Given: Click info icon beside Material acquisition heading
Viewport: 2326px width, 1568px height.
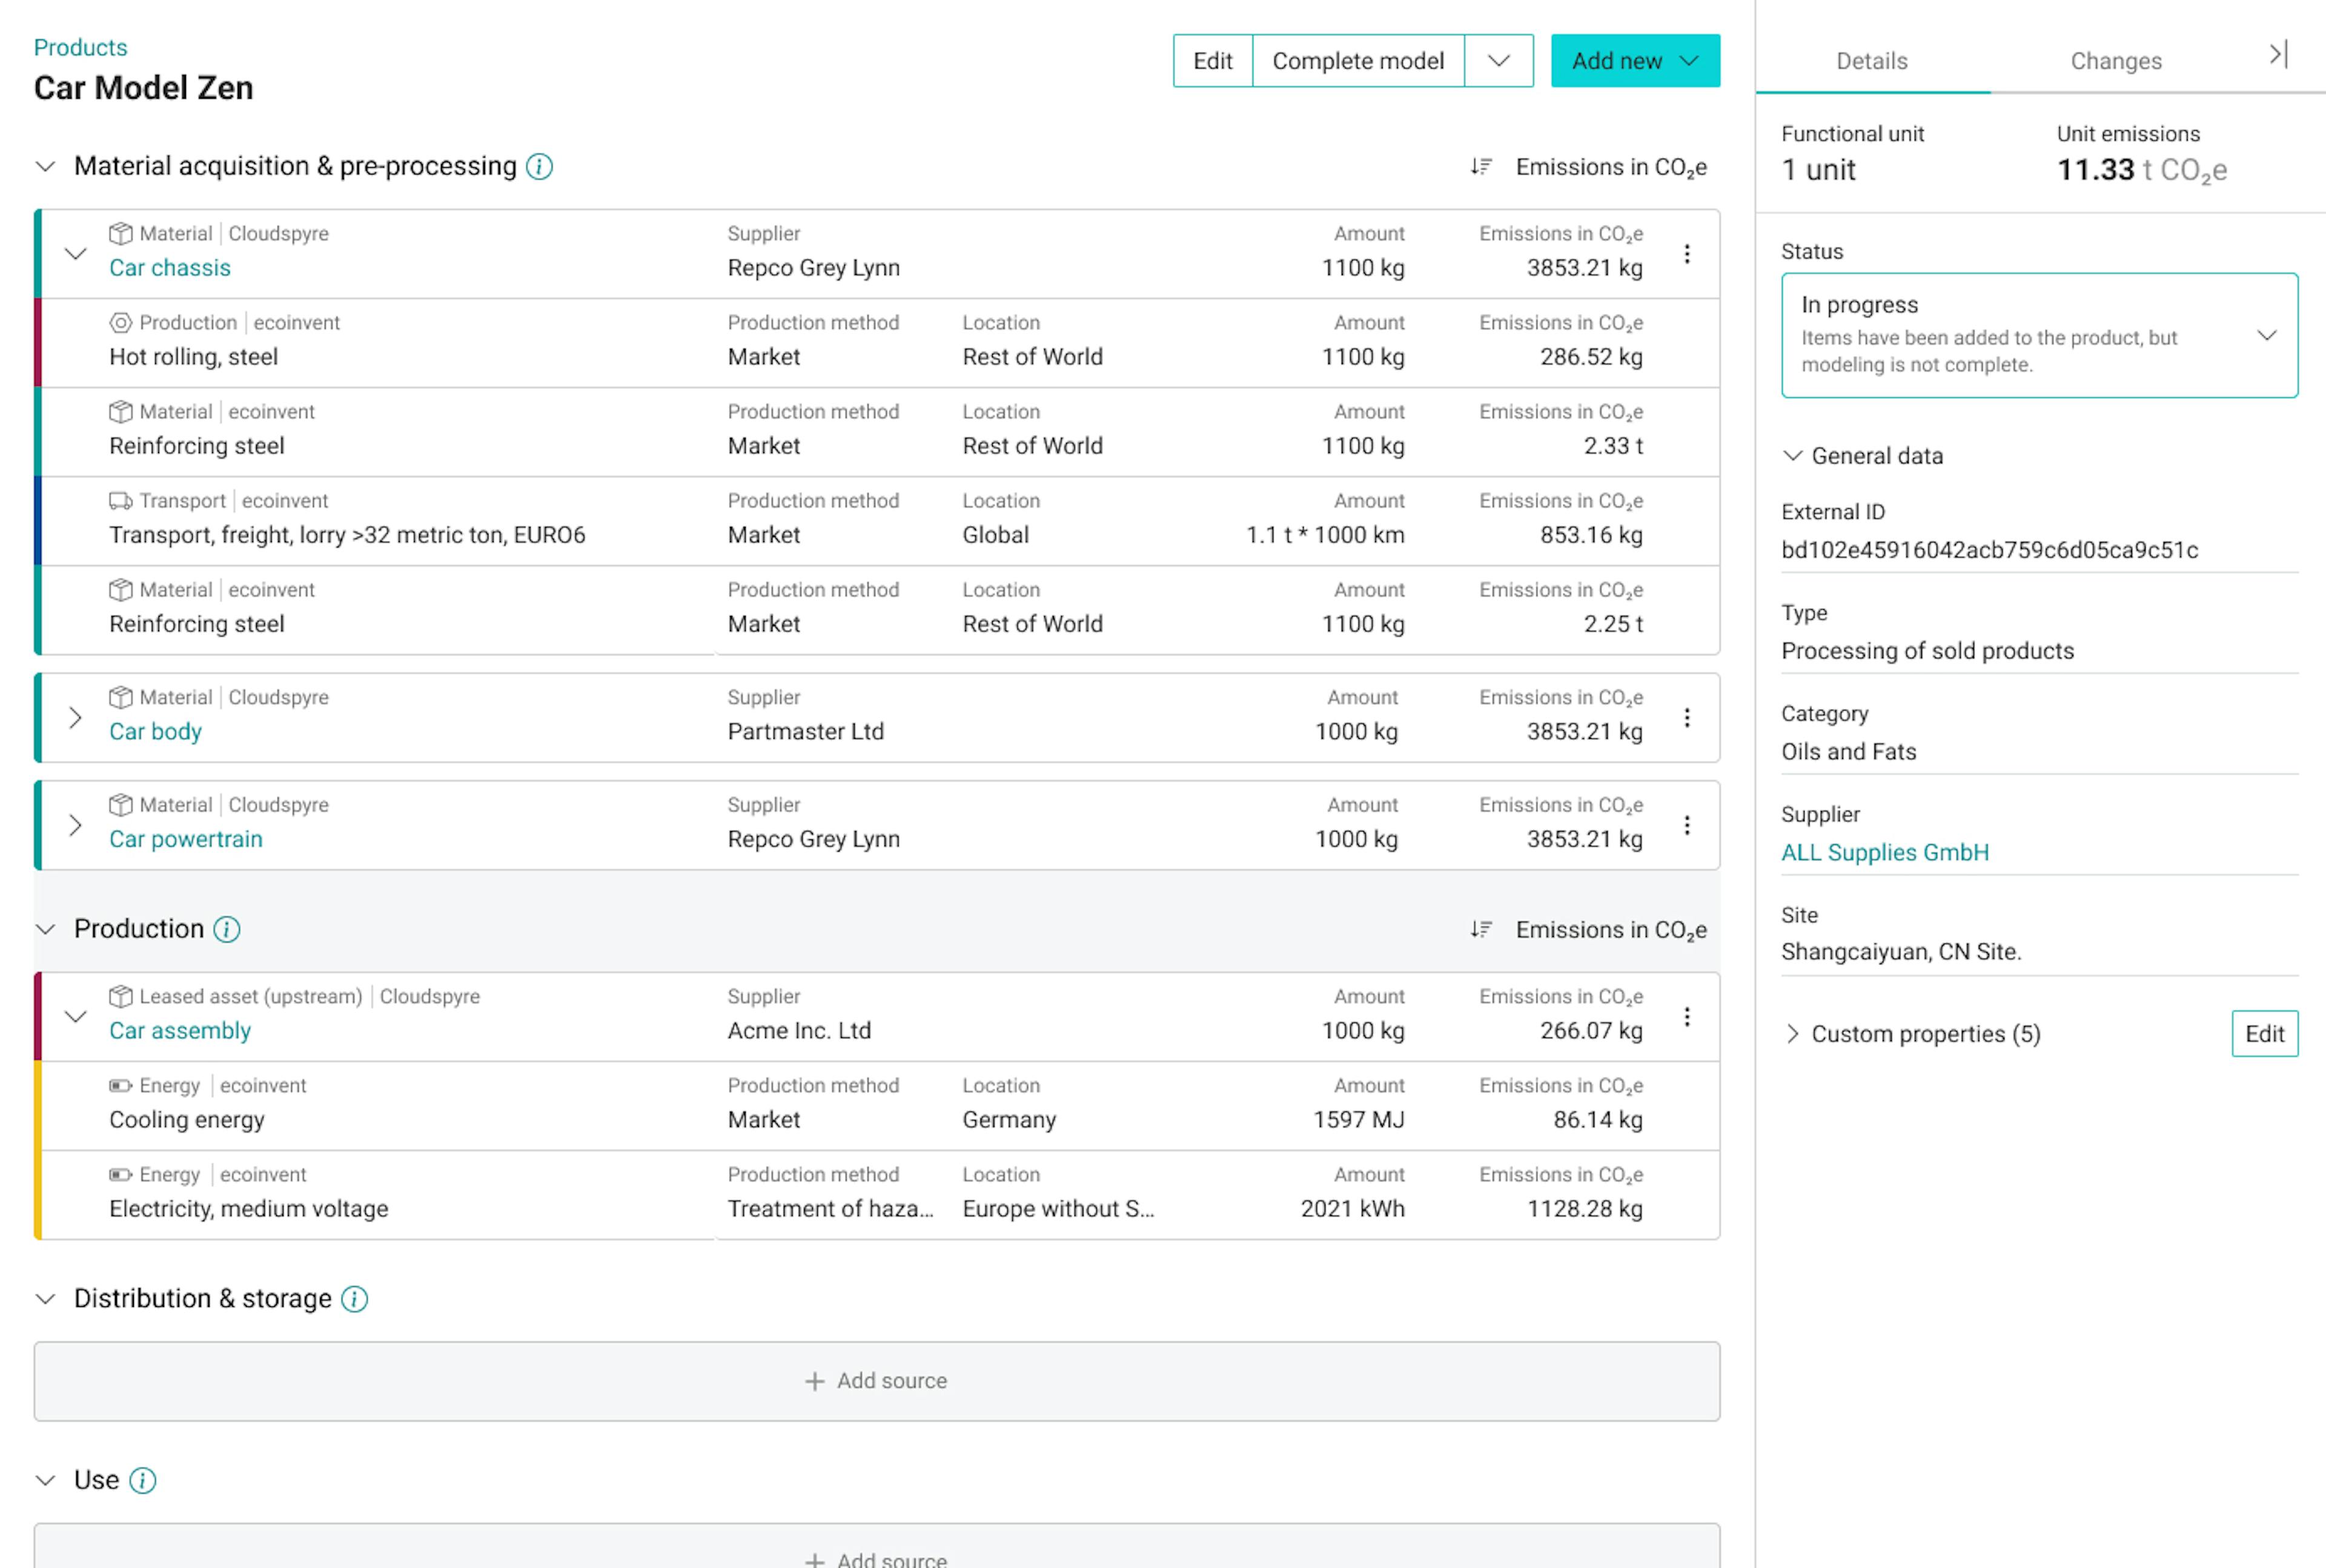Looking at the screenshot, I should 539,166.
